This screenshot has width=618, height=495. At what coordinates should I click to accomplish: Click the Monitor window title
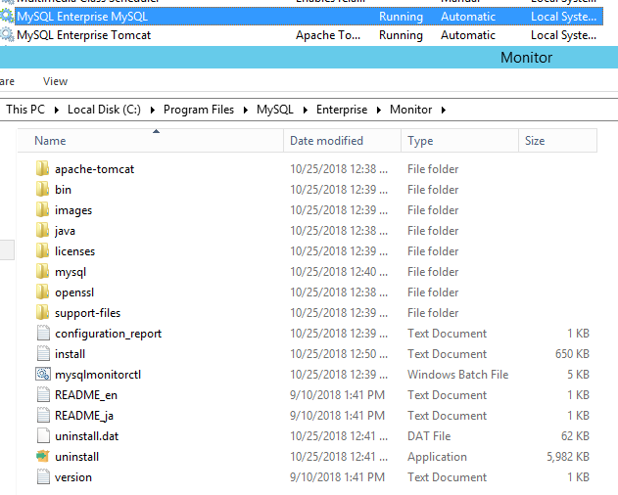(526, 58)
